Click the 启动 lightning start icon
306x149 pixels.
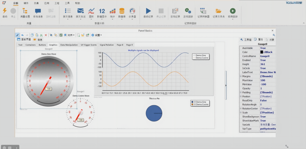pyautogui.click(x=5, y=11)
